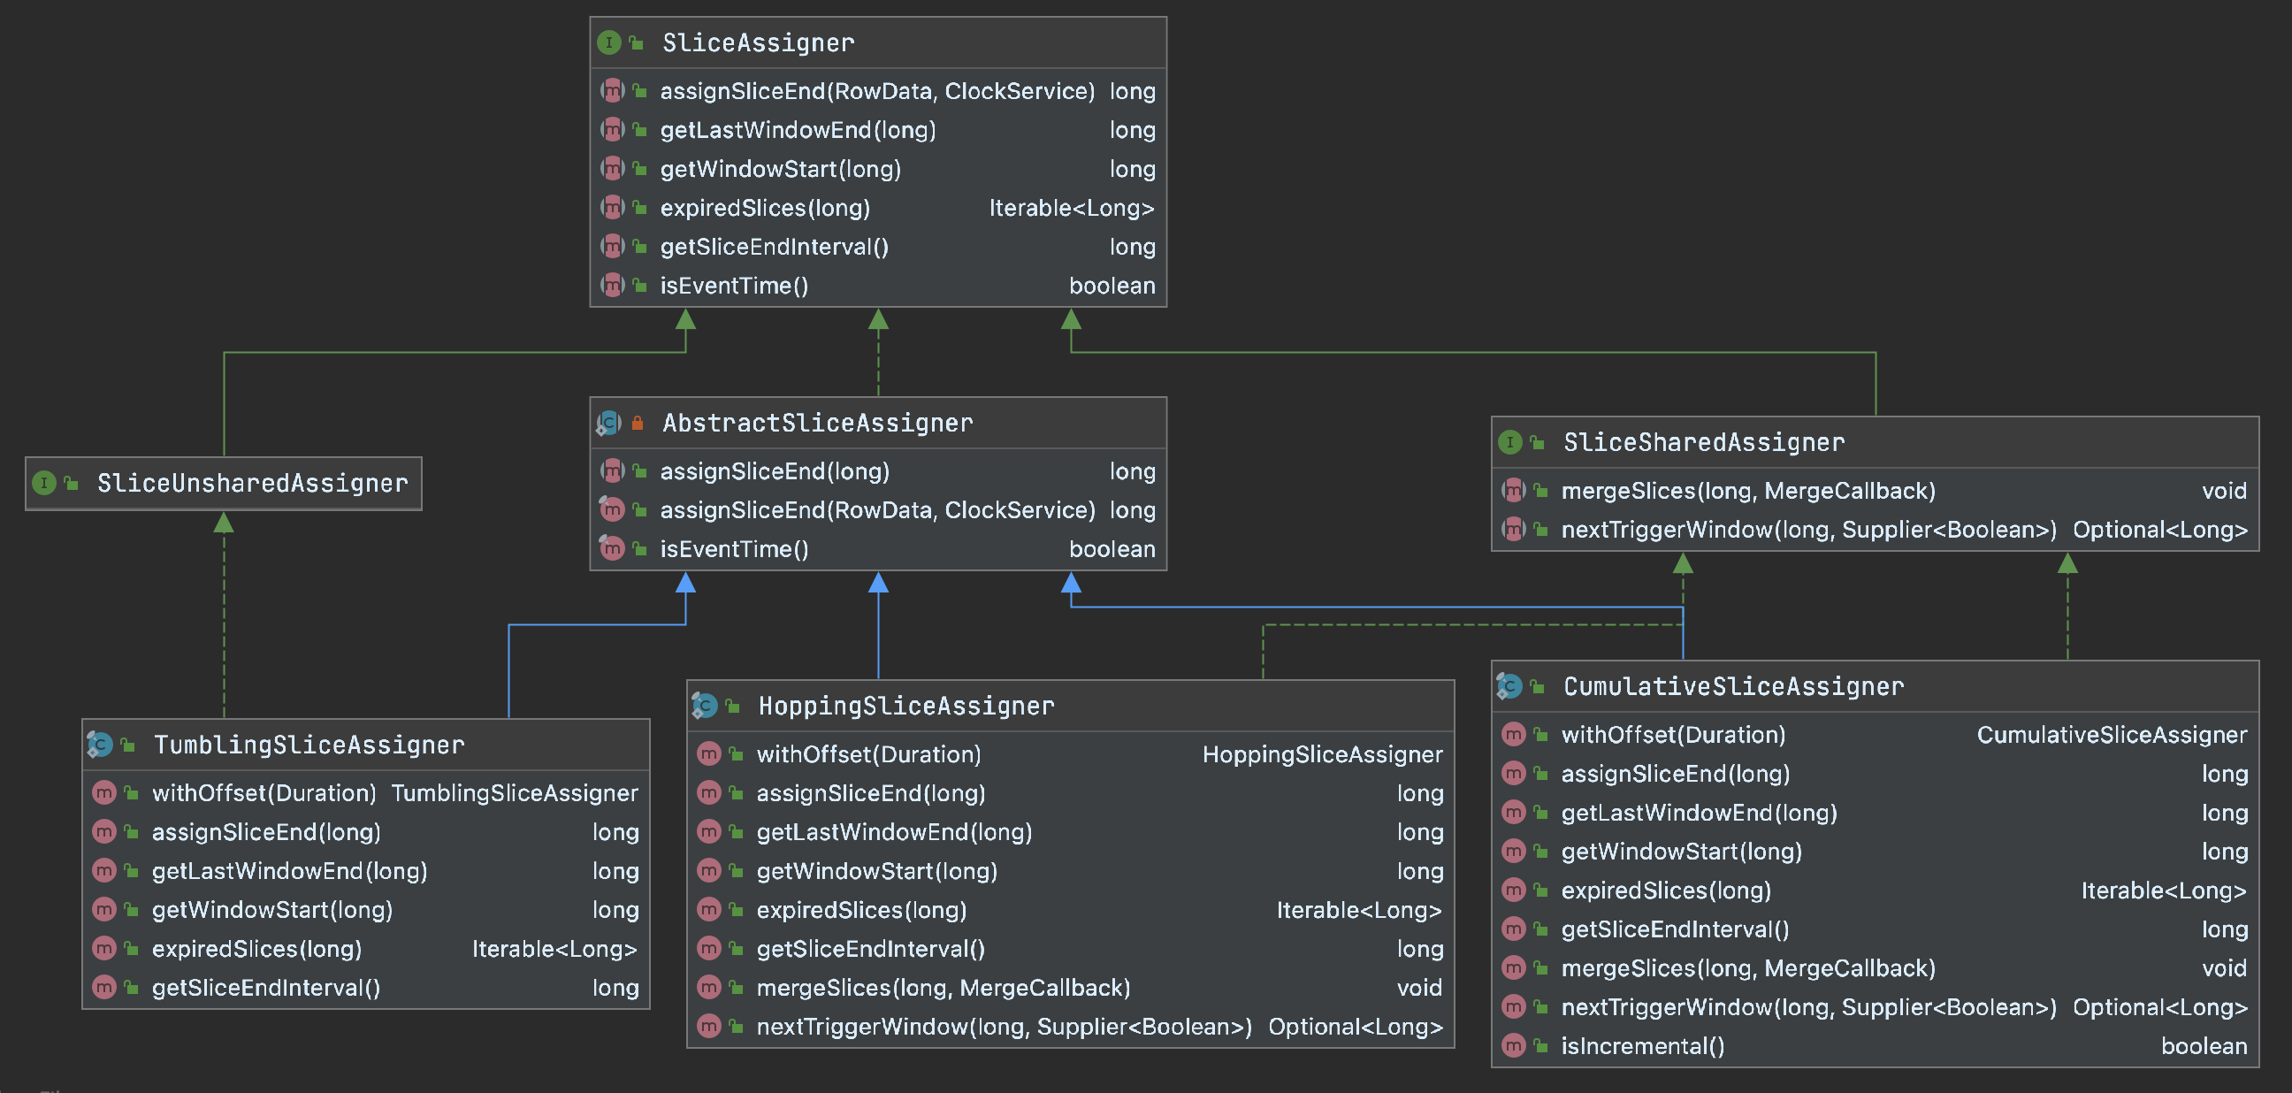Click assignSliceEnd(RowData, ClockService) in SliceAssigner
Viewport: 2292px width, 1093px height.
click(x=877, y=91)
